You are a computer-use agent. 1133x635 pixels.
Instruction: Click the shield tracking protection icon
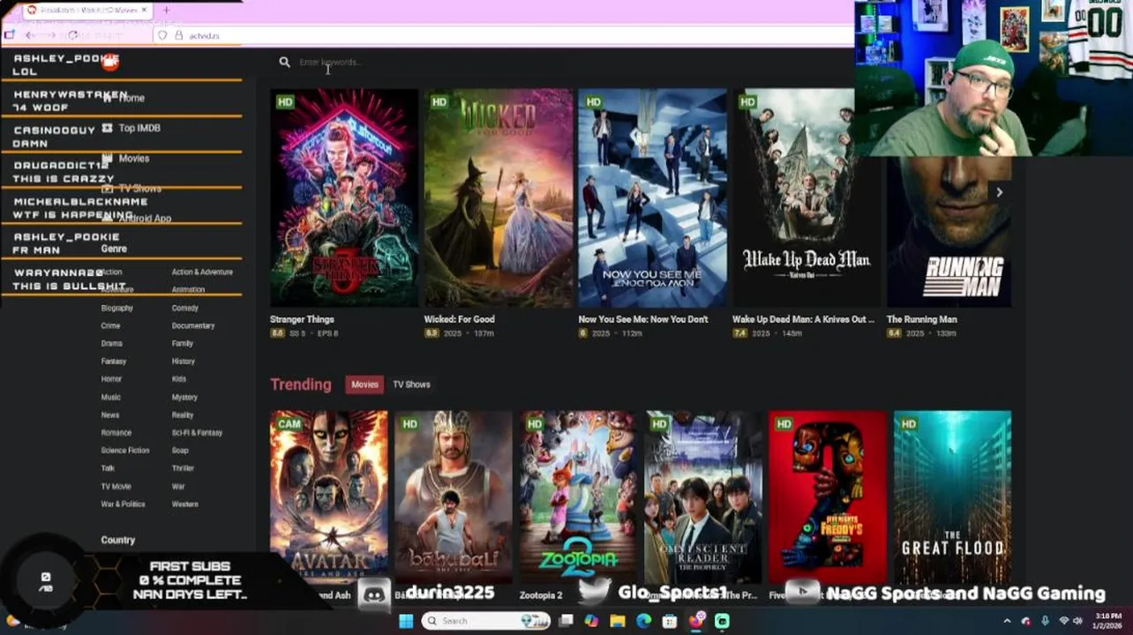click(x=161, y=35)
